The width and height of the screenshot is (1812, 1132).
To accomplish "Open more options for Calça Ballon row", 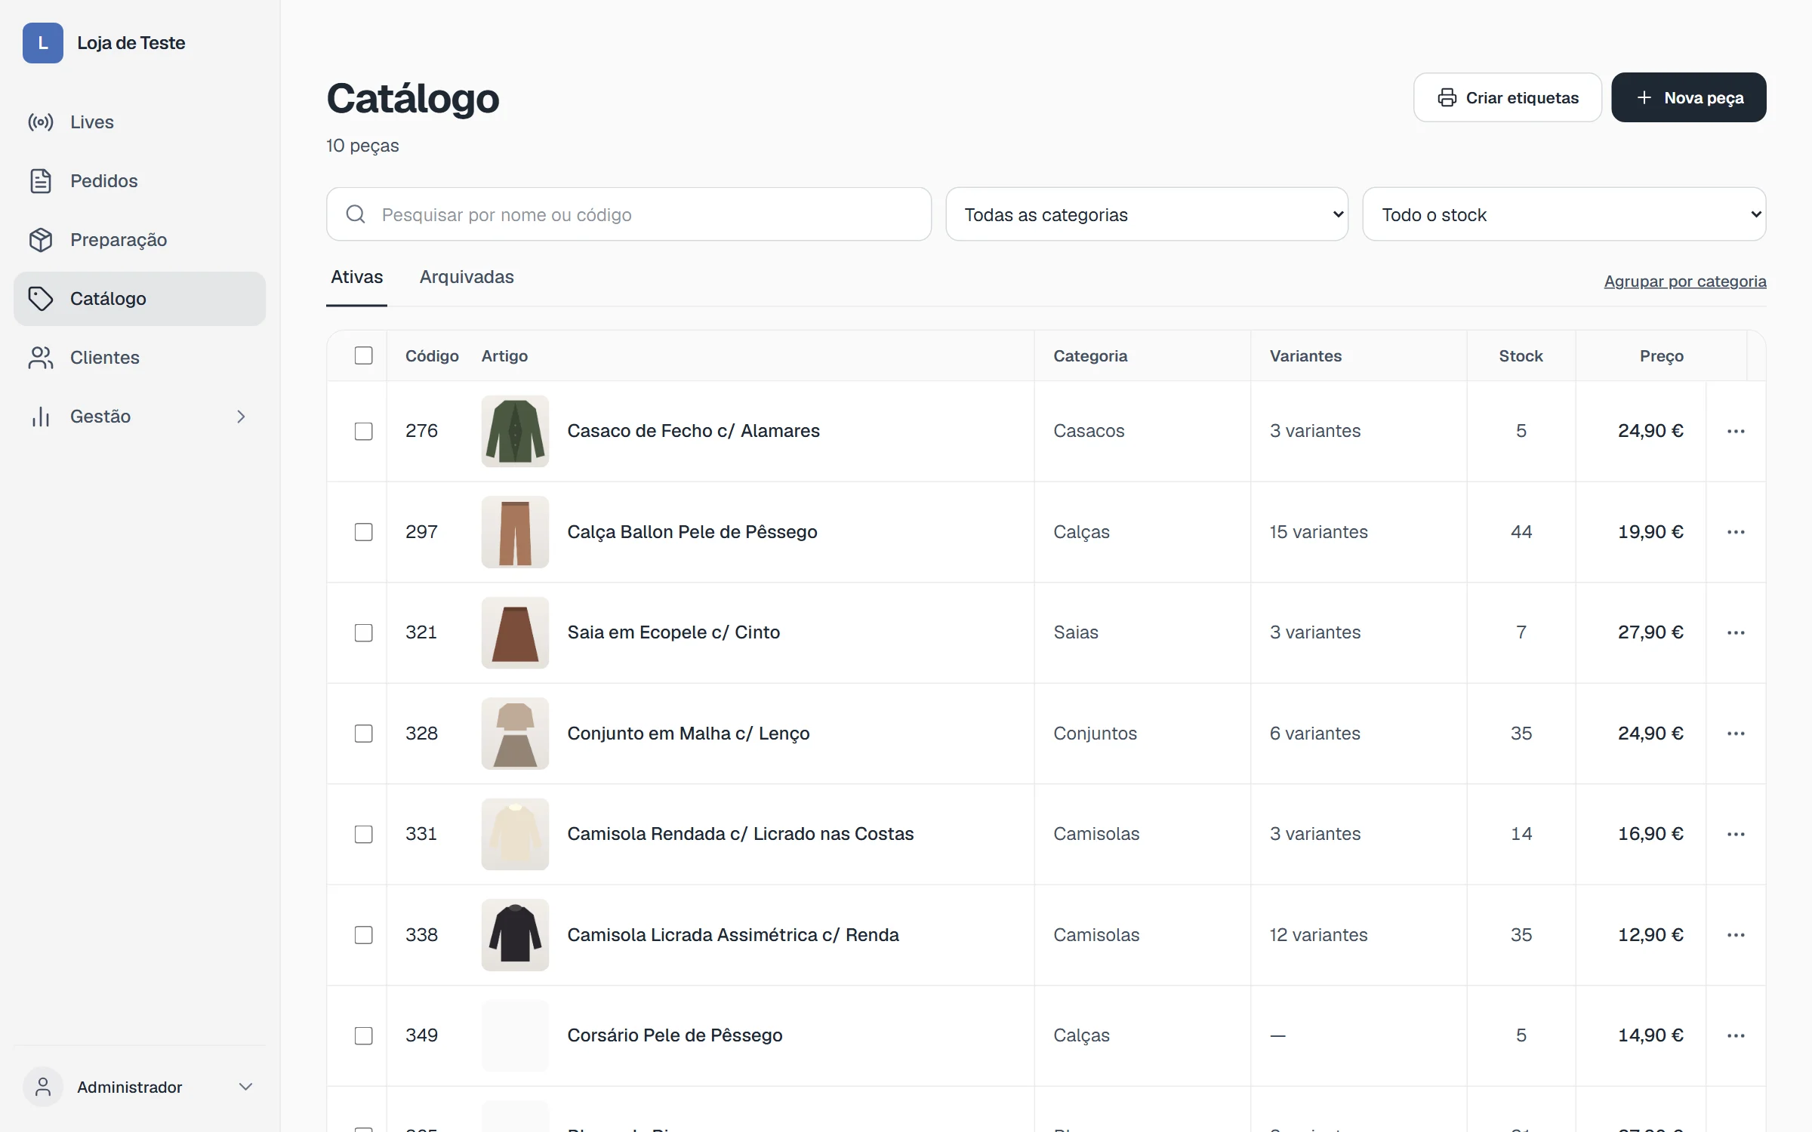I will [1736, 532].
